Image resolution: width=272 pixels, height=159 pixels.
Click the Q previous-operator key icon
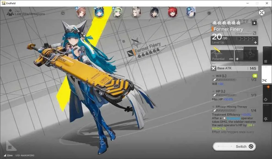63,13
